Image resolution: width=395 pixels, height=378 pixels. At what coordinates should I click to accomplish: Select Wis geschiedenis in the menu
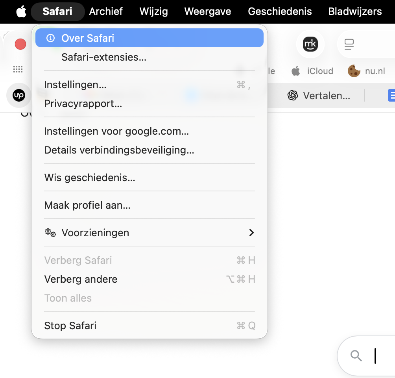pyautogui.click(x=90, y=178)
